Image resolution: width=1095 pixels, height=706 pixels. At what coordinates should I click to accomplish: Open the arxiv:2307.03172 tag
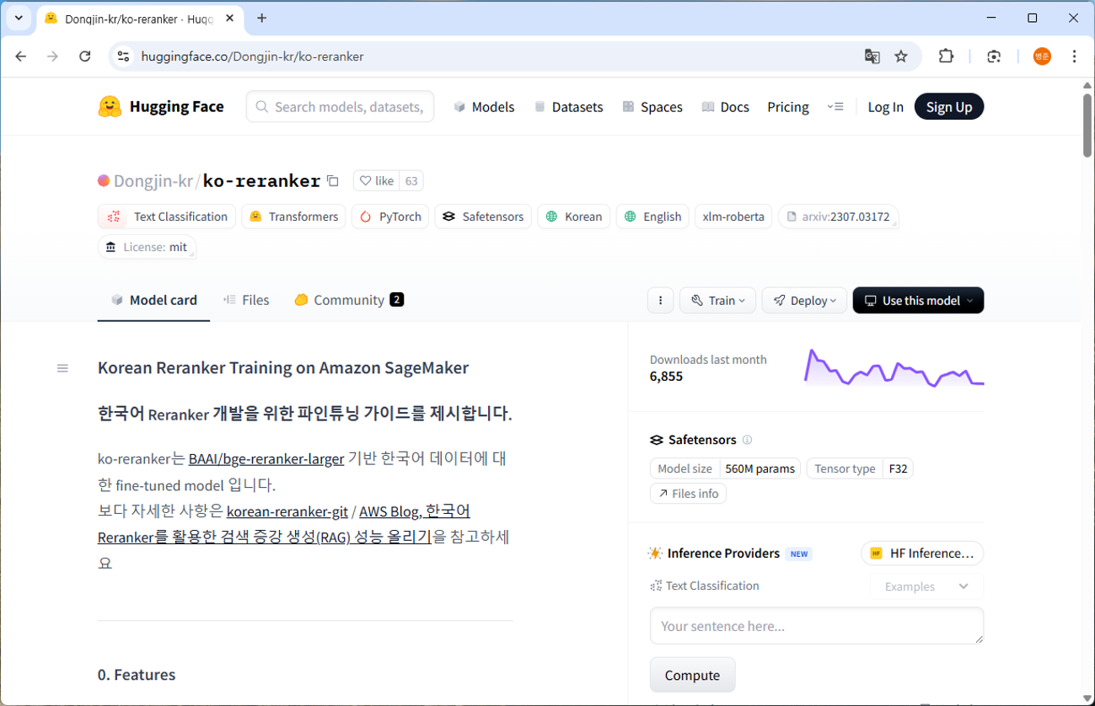click(x=838, y=217)
